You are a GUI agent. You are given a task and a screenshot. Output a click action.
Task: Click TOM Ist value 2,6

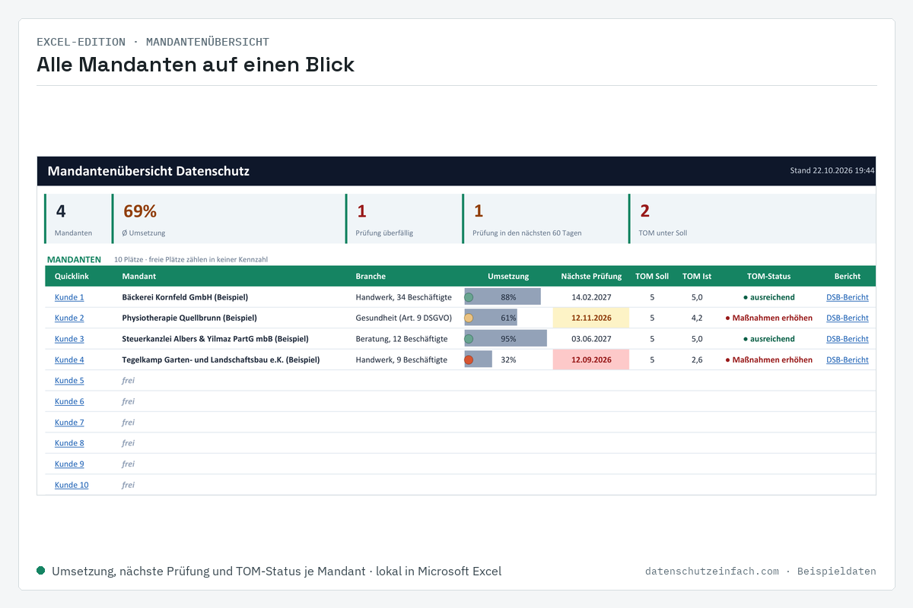pos(697,359)
